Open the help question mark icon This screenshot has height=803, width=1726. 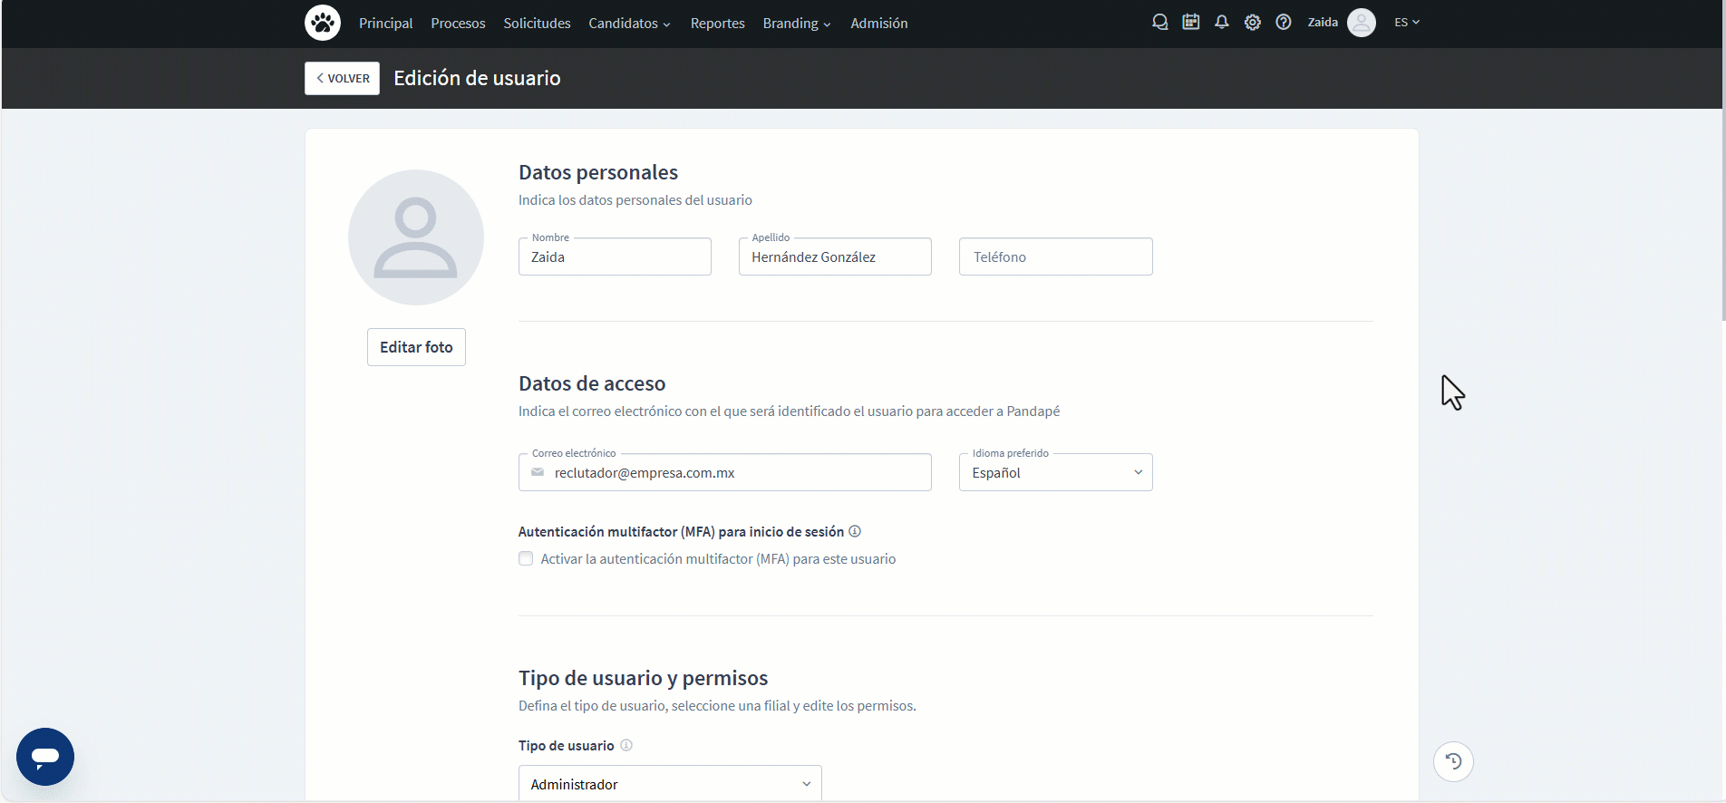click(x=1283, y=23)
